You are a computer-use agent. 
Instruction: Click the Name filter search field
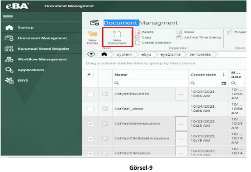150,83
